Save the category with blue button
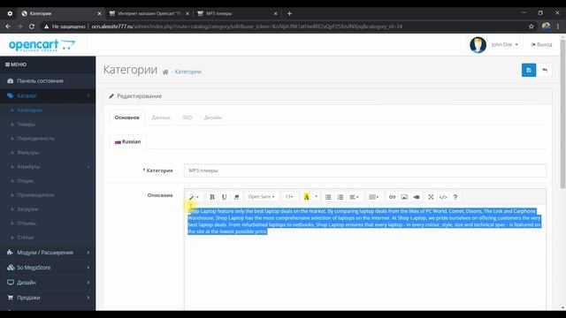The width and height of the screenshot is (566, 318). (529, 70)
